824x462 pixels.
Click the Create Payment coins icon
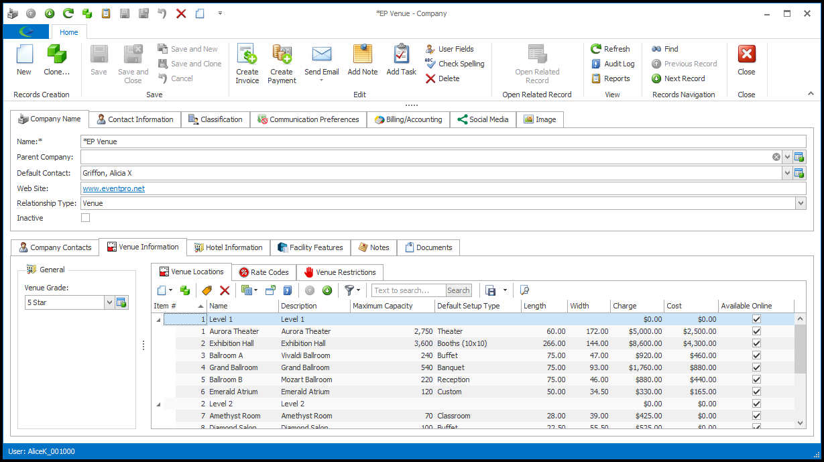coord(282,54)
